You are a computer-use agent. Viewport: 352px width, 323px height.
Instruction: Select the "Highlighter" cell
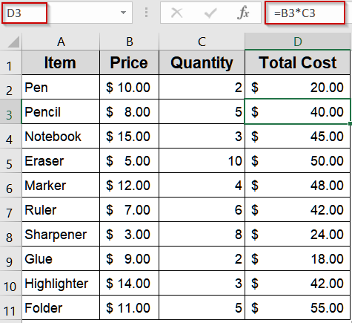tap(61, 283)
